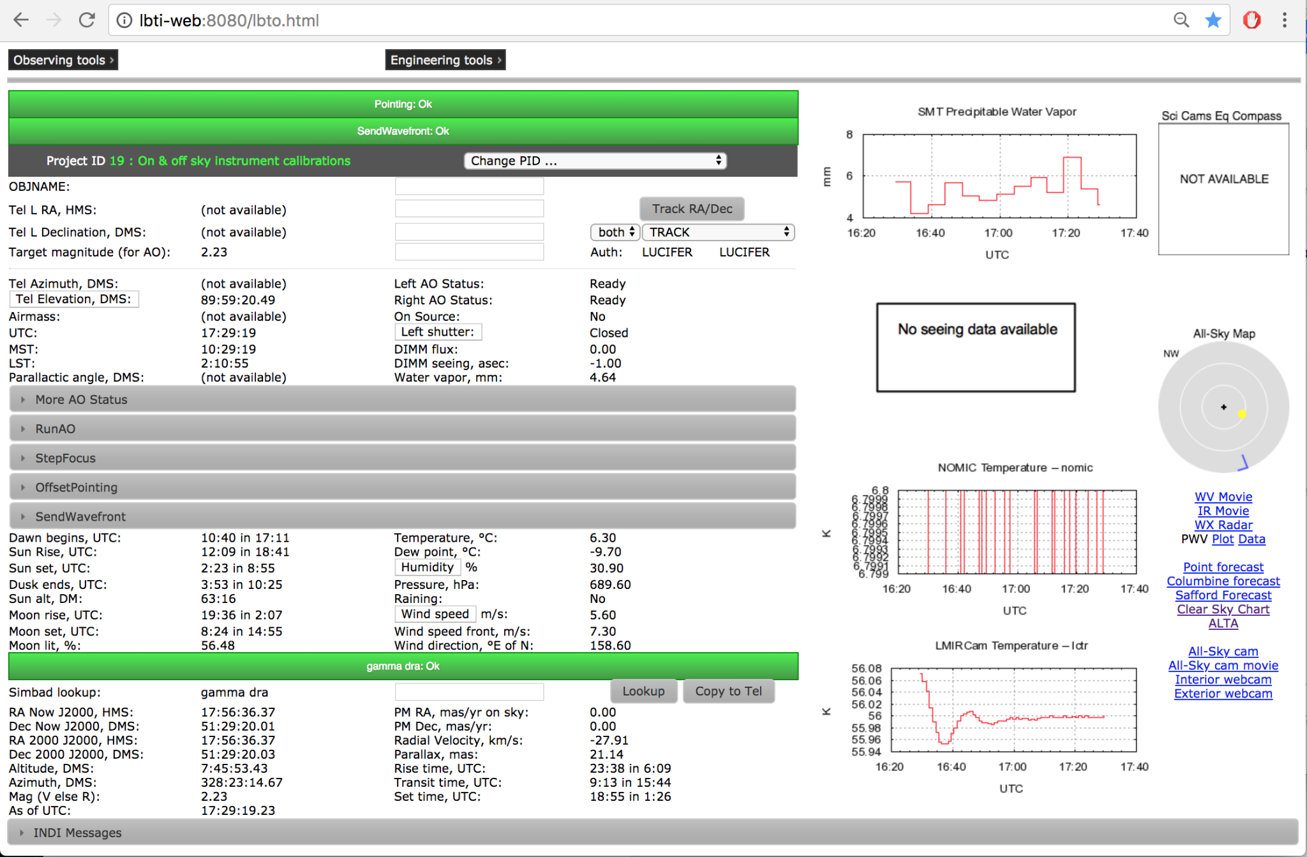Open the Point forecast link
Screen dimensions: 1307x857
pos(1223,567)
